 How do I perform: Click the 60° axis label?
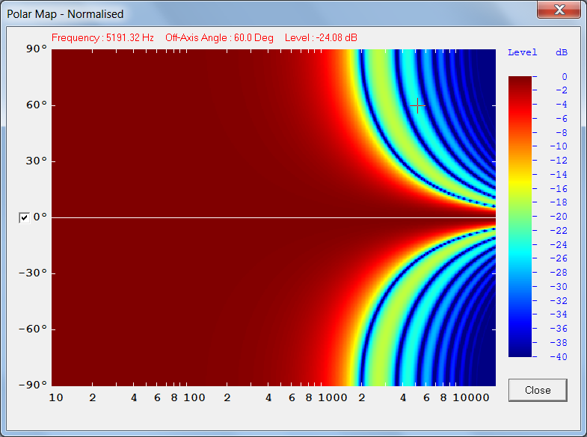[x=37, y=105]
